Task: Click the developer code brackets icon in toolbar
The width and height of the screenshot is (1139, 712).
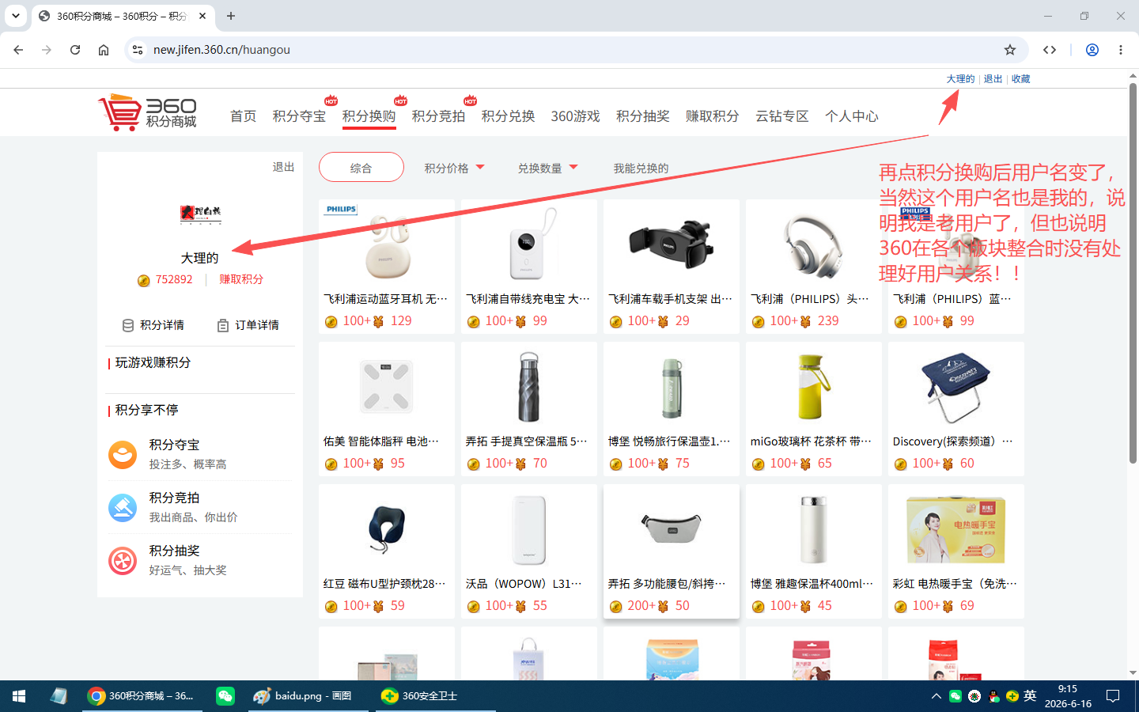Action: (1050, 50)
